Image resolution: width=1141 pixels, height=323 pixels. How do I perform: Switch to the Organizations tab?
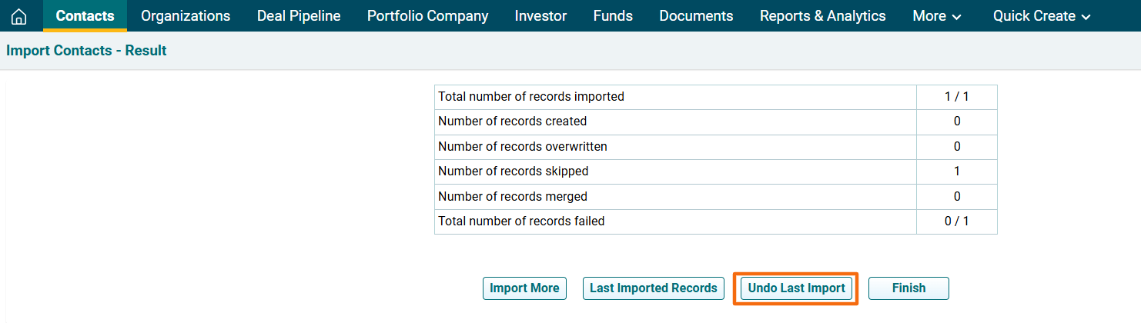coord(186,16)
